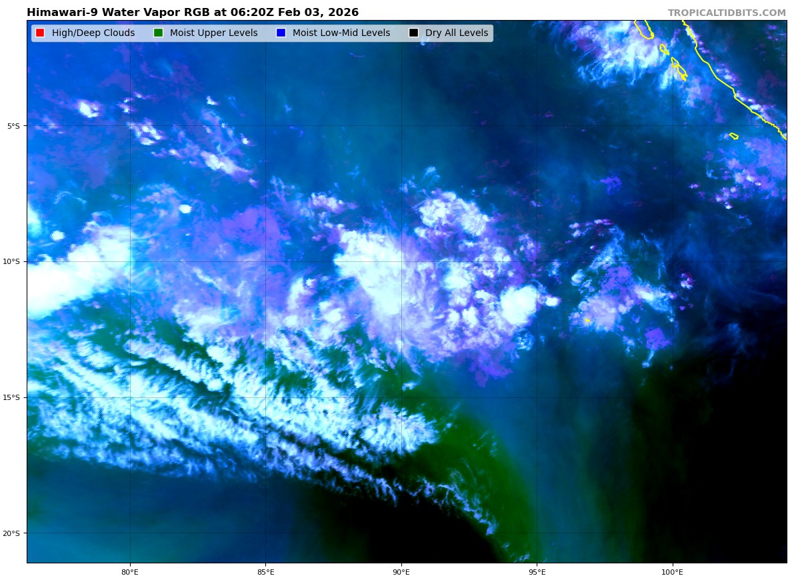Click the 5°S latitude axis label
The image size is (800, 578).
(13, 126)
